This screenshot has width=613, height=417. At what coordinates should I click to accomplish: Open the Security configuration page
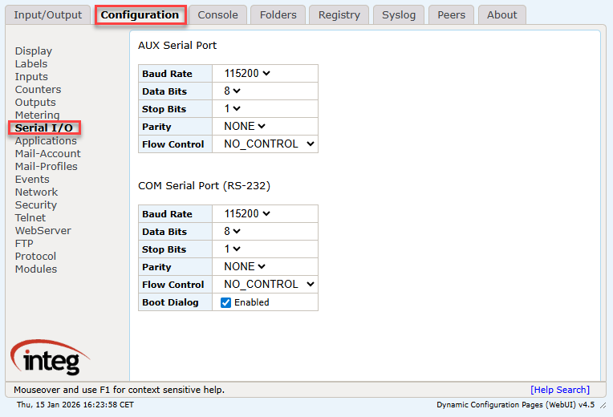click(x=35, y=205)
